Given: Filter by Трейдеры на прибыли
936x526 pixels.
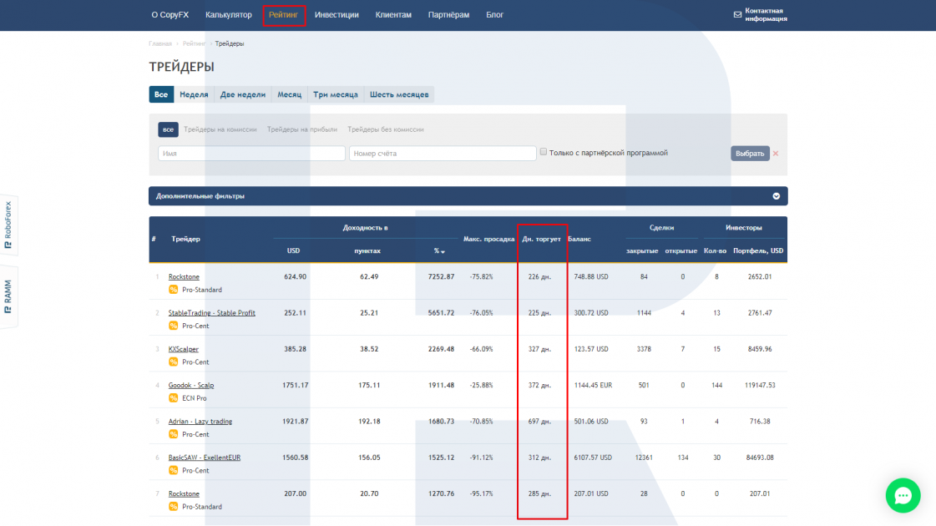Looking at the screenshot, I should coord(302,129).
